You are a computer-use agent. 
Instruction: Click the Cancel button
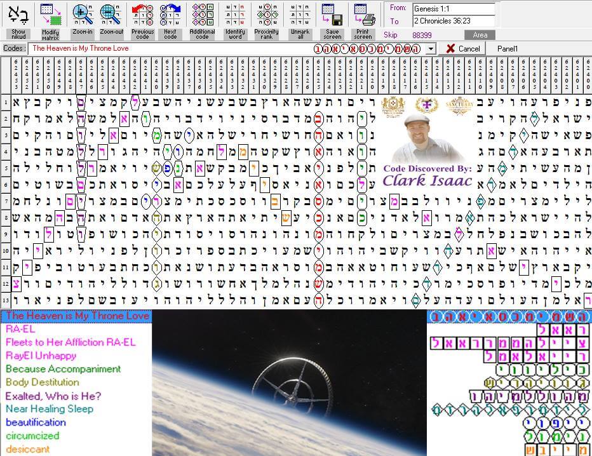(x=462, y=49)
